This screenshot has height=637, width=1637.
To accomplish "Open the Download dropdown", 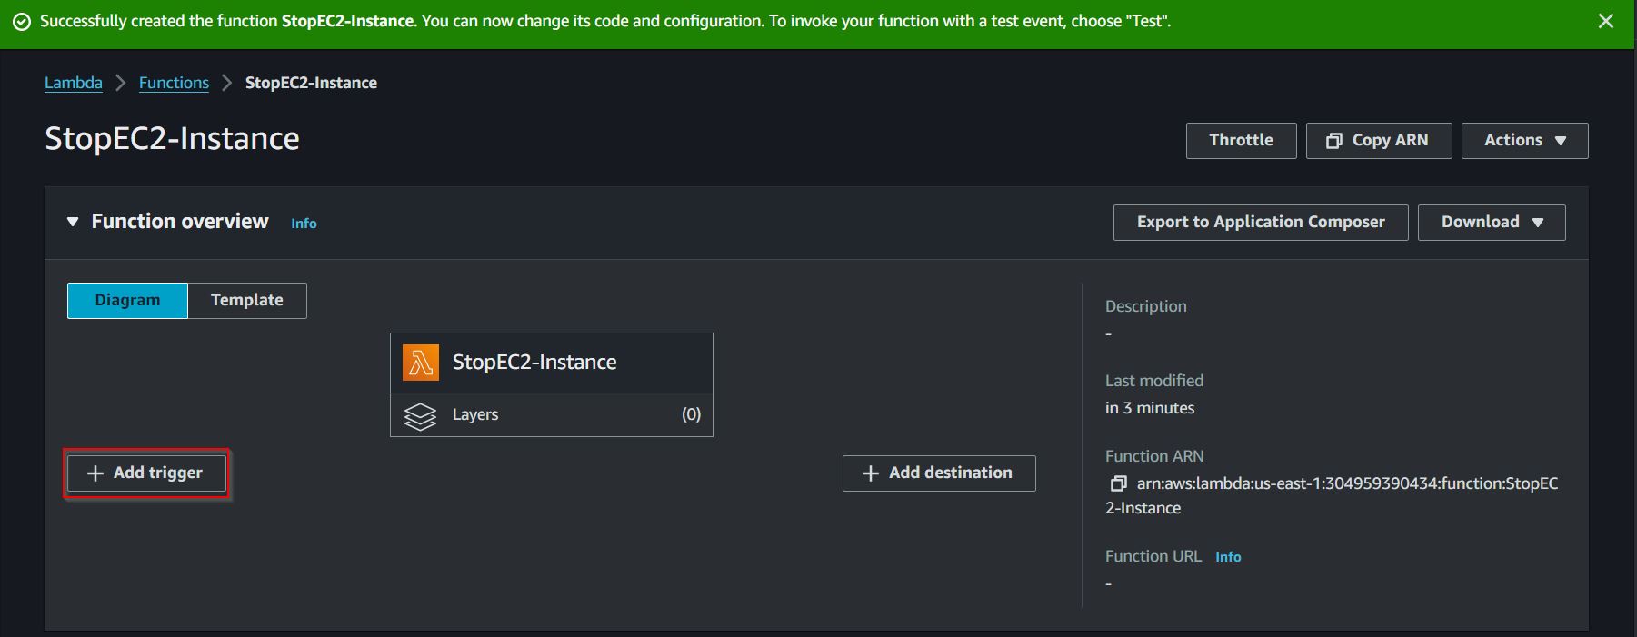I will click(x=1491, y=223).
